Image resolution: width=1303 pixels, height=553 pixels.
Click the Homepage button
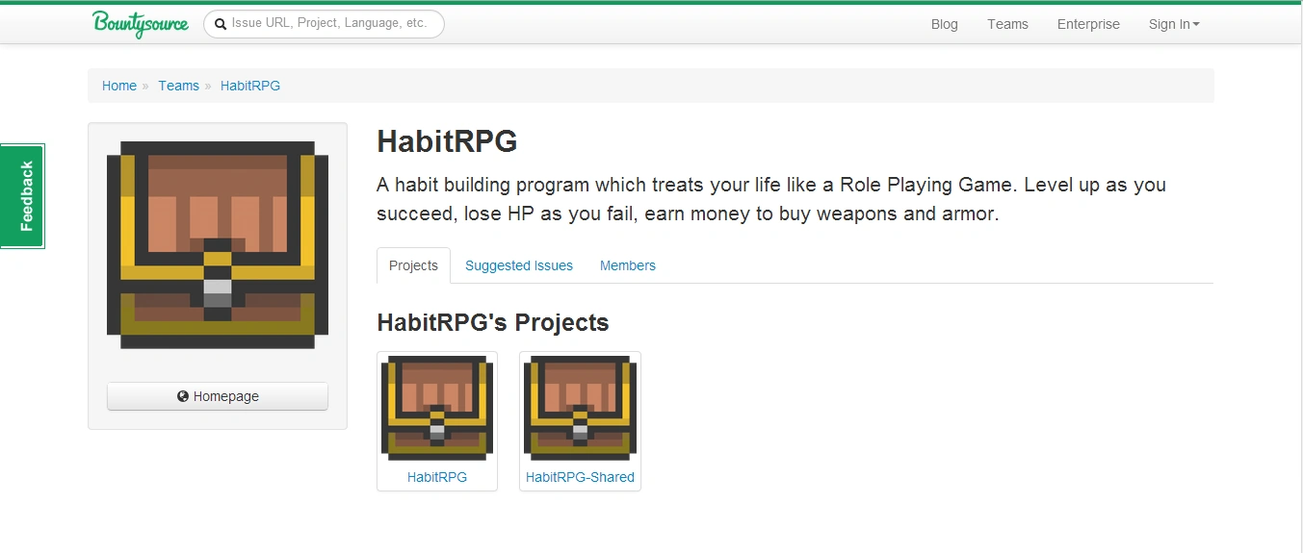pos(218,396)
